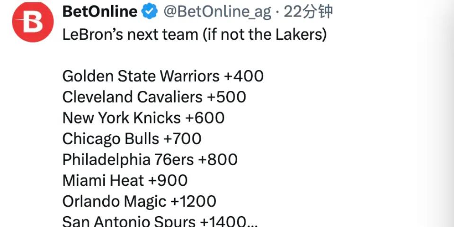
Task: Click the +900 odds value
Action: 168,180
